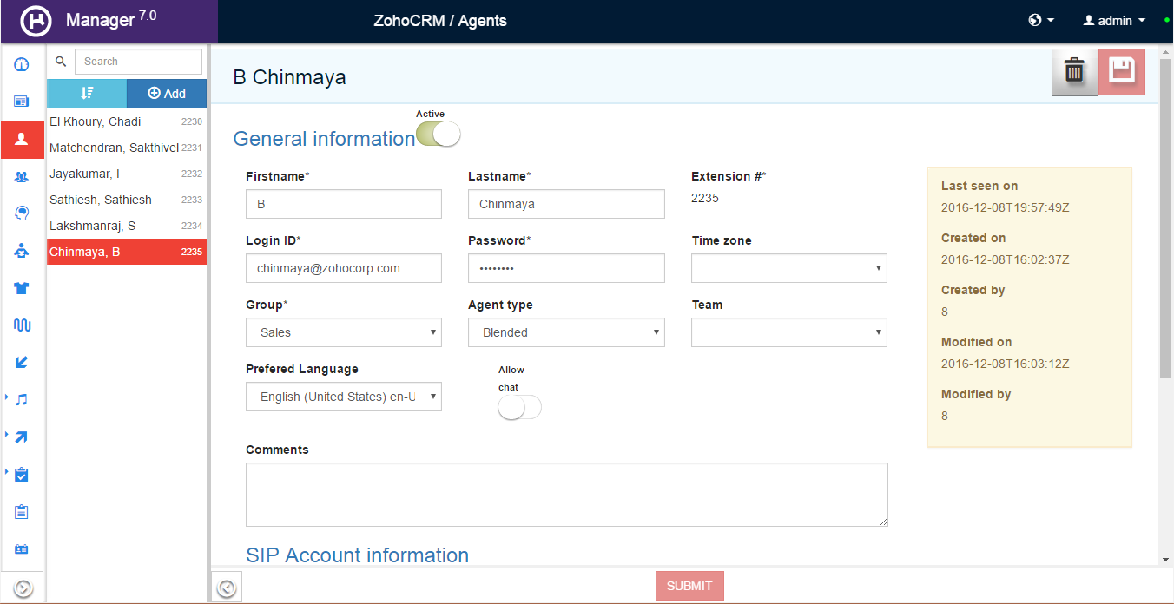This screenshot has height=604, width=1174.
Task: Click the sort order button in agent list
Action: [x=87, y=93]
